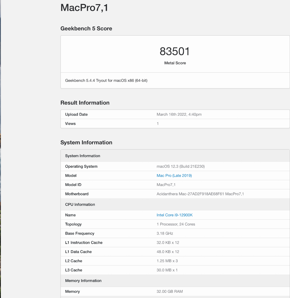This screenshot has height=298, width=290.
Task: Click the upload date March 16th 2022
Action: (x=179, y=114)
